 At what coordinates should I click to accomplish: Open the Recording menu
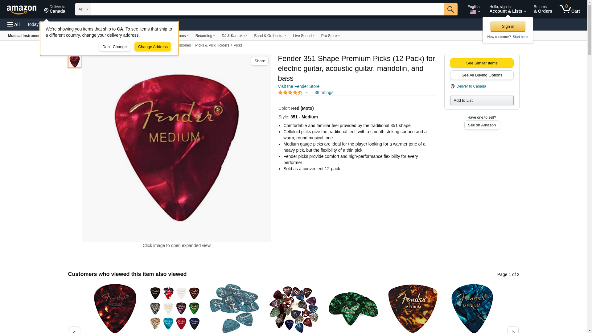pos(205,36)
